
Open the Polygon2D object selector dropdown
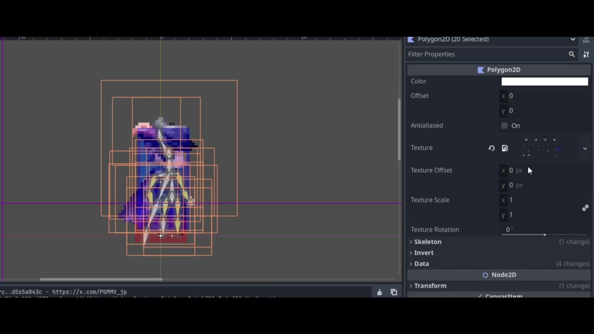pos(573,39)
